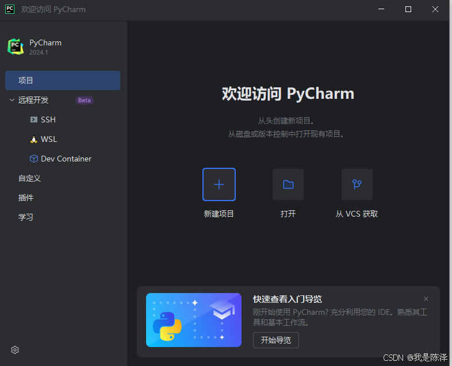Click the 开始导览 button
Viewport: 452px width, 366px height.
(276, 340)
